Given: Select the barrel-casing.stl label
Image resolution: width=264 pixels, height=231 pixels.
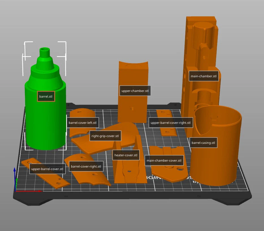Looking at the screenshot, I should 204,143.
